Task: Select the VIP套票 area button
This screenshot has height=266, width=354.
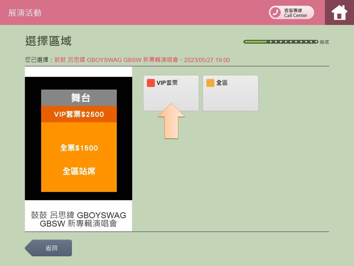Action: click(171, 93)
